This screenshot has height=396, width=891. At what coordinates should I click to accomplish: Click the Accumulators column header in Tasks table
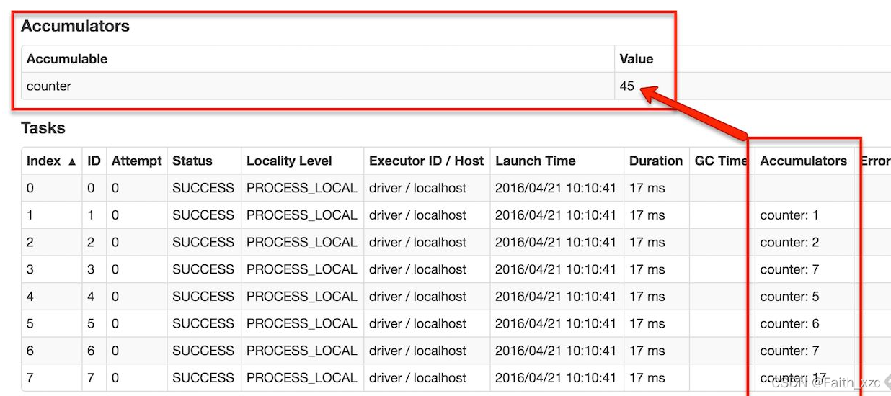pyautogui.click(x=803, y=161)
